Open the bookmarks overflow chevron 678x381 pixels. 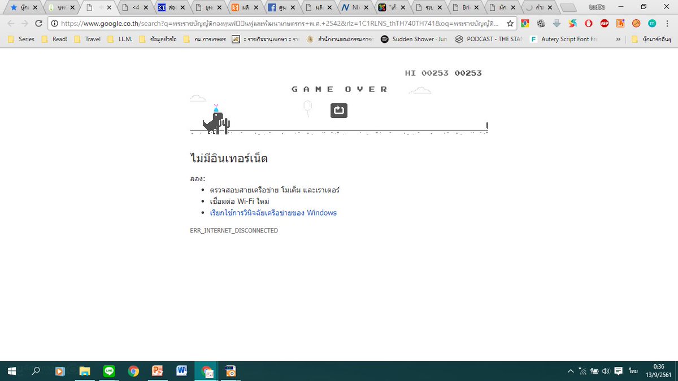(x=618, y=39)
